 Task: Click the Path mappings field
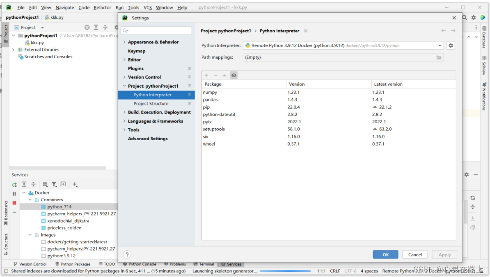[343, 57]
